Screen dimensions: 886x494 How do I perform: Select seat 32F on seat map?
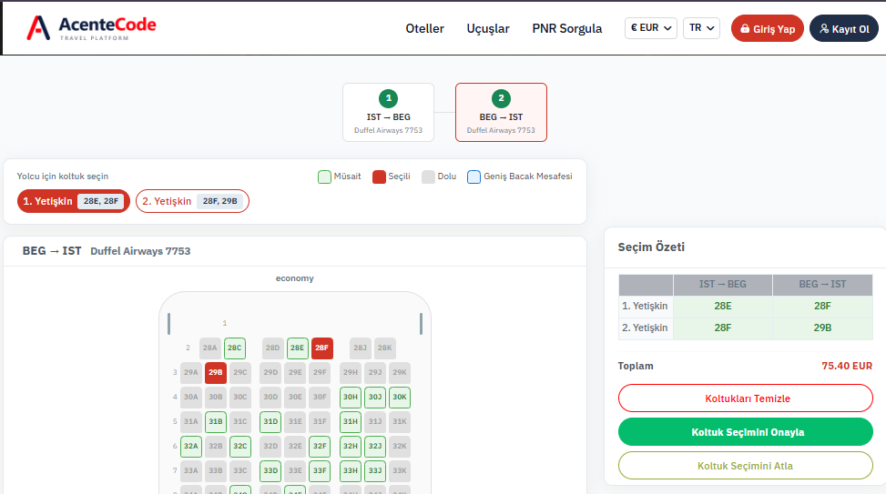(x=320, y=446)
